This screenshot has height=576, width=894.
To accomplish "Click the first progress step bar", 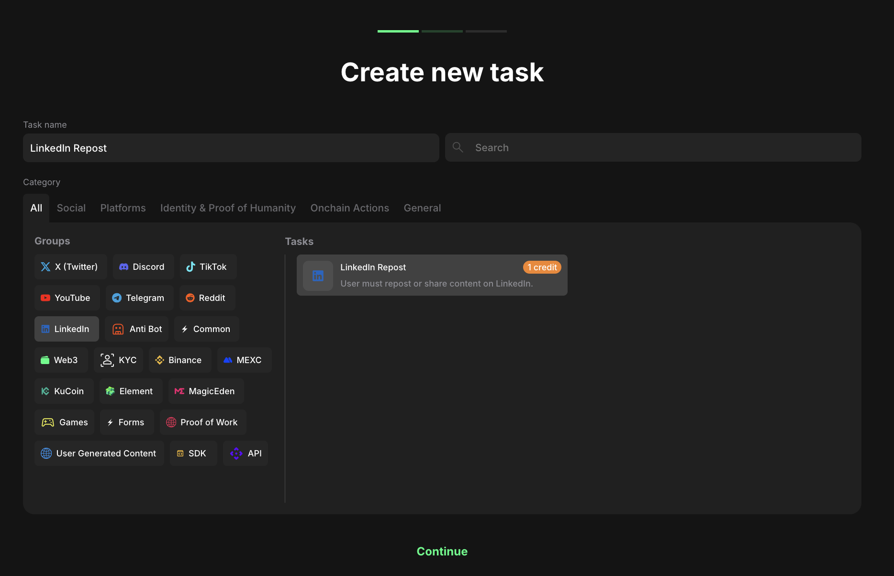I will 398,32.
